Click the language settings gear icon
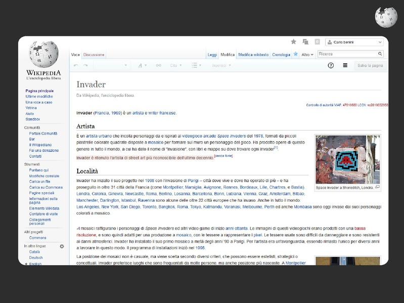This screenshot has width=404, height=303. pos(62,246)
